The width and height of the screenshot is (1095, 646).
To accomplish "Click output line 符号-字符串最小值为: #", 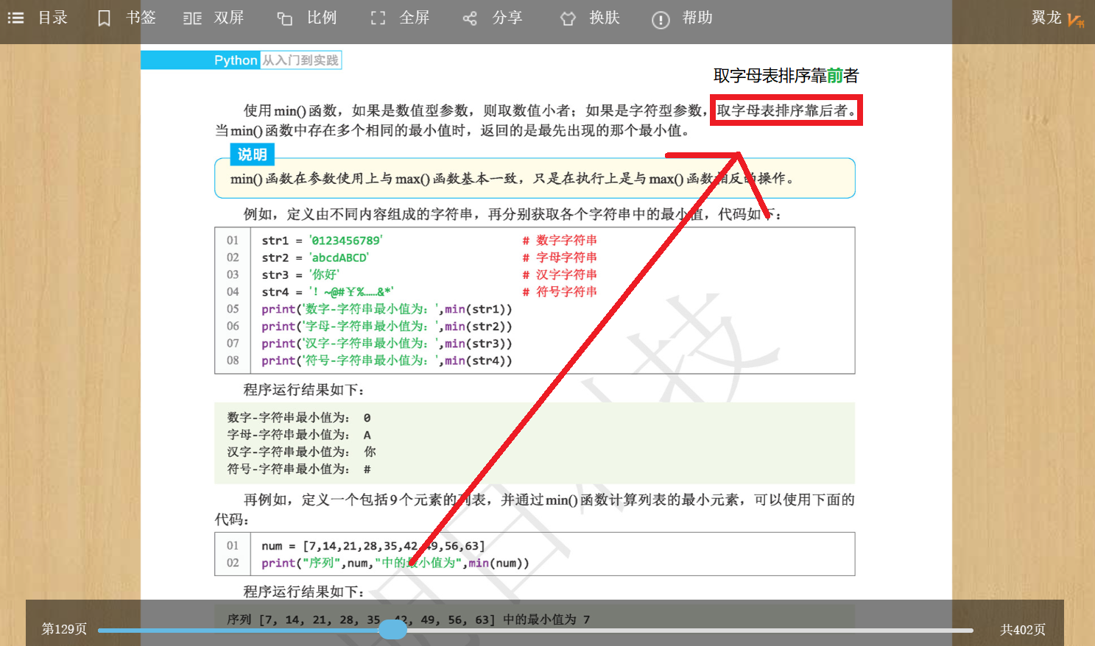I will coord(299,469).
